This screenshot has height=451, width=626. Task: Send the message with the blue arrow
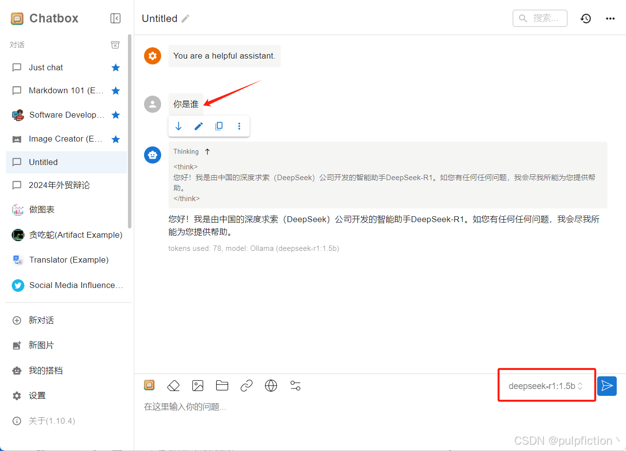click(607, 386)
